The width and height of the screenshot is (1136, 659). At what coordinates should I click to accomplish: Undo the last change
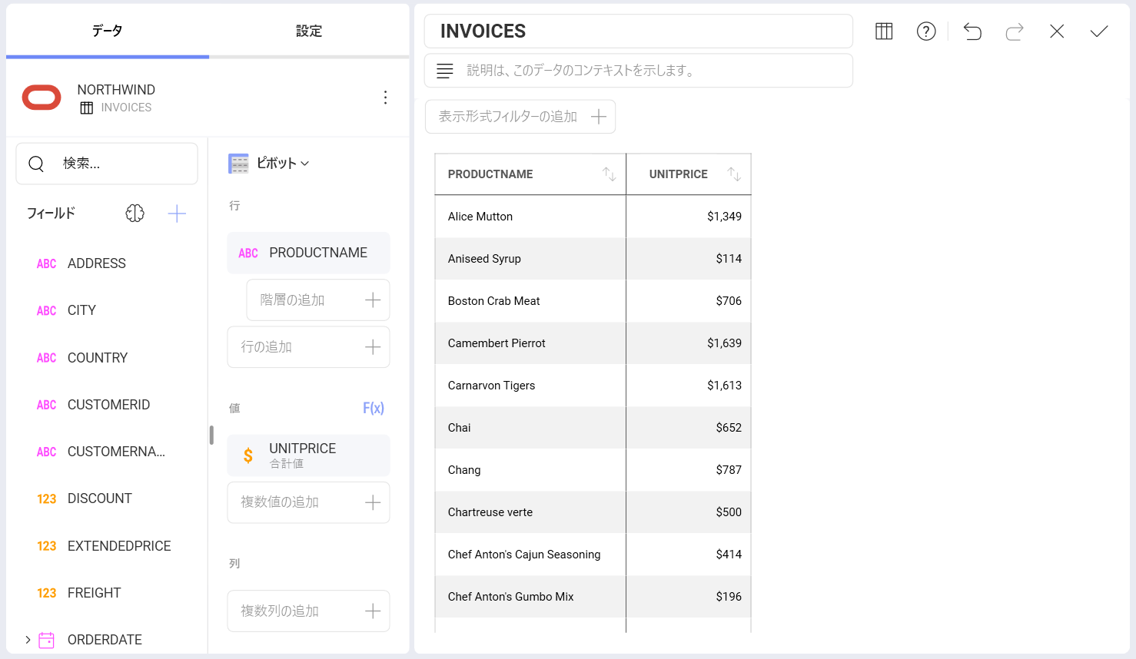pyautogui.click(x=972, y=31)
